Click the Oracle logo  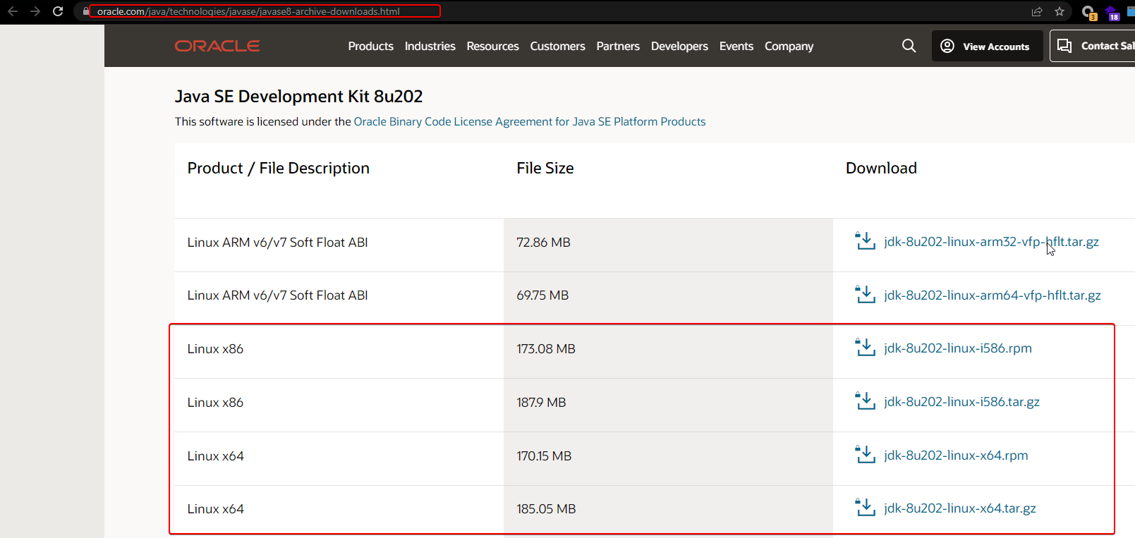[x=217, y=46]
